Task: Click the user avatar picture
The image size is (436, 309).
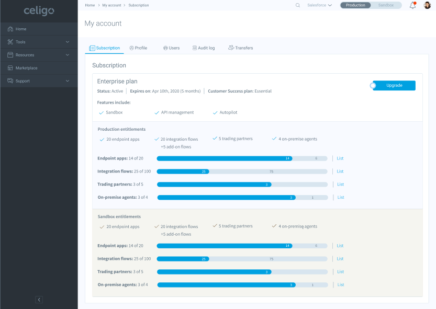Action: coord(427,5)
